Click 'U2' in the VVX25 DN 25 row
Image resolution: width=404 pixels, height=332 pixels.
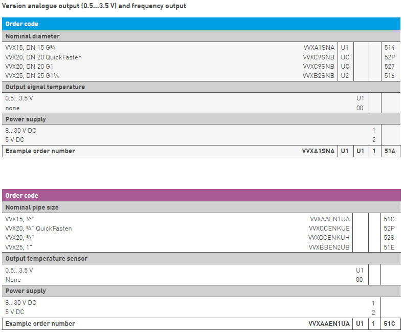point(345,76)
